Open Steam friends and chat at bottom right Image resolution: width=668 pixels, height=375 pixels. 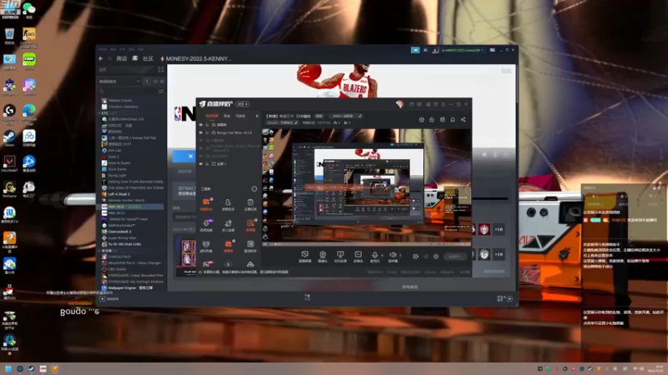505,298
